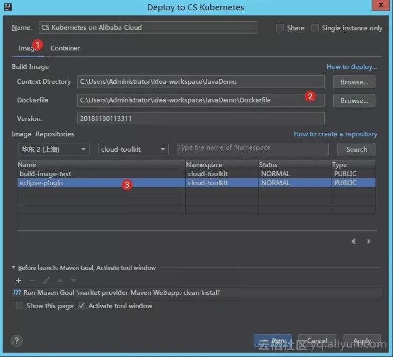Move before-launch task up with arrow icon
The width and height of the screenshot is (393, 357).
click(x=60, y=281)
